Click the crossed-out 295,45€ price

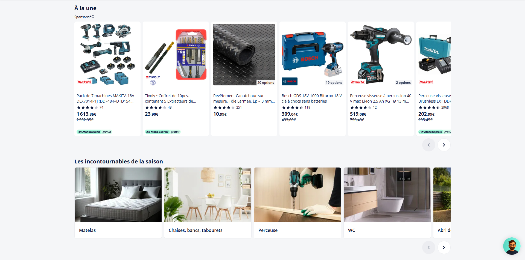425,120
